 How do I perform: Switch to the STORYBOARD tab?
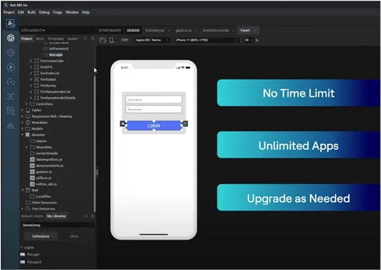110,31
